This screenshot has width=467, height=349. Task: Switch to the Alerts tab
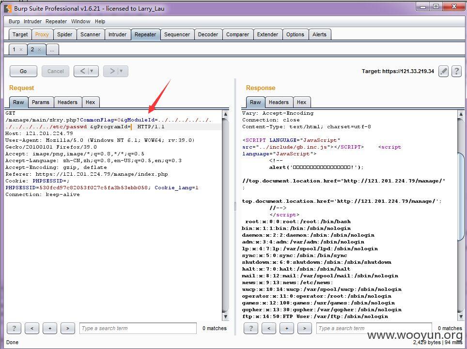(x=320, y=34)
